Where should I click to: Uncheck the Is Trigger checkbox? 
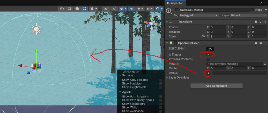[208, 55]
